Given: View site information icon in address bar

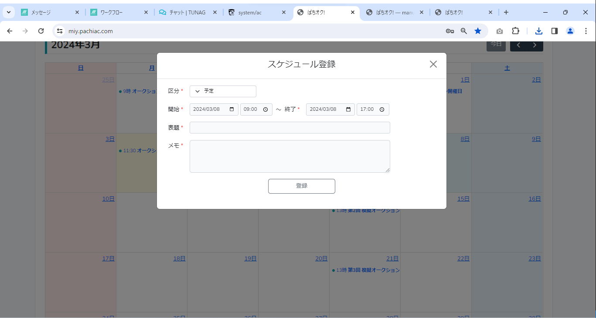Looking at the screenshot, I should tap(60, 31).
